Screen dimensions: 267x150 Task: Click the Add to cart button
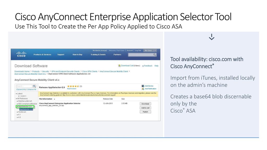click(x=145, y=108)
